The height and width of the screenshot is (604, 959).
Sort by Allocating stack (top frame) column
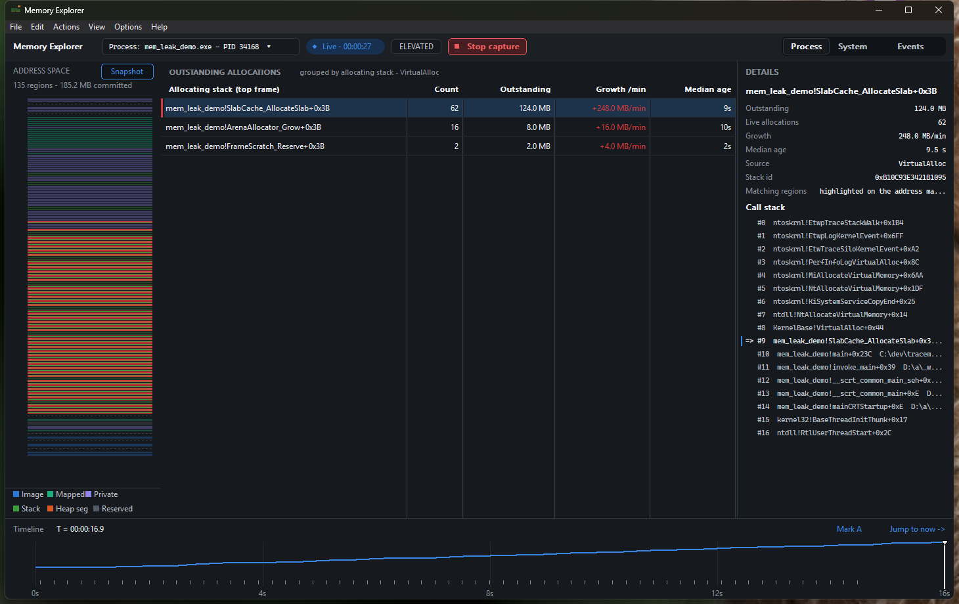pyautogui.click(x=224, y=89)
